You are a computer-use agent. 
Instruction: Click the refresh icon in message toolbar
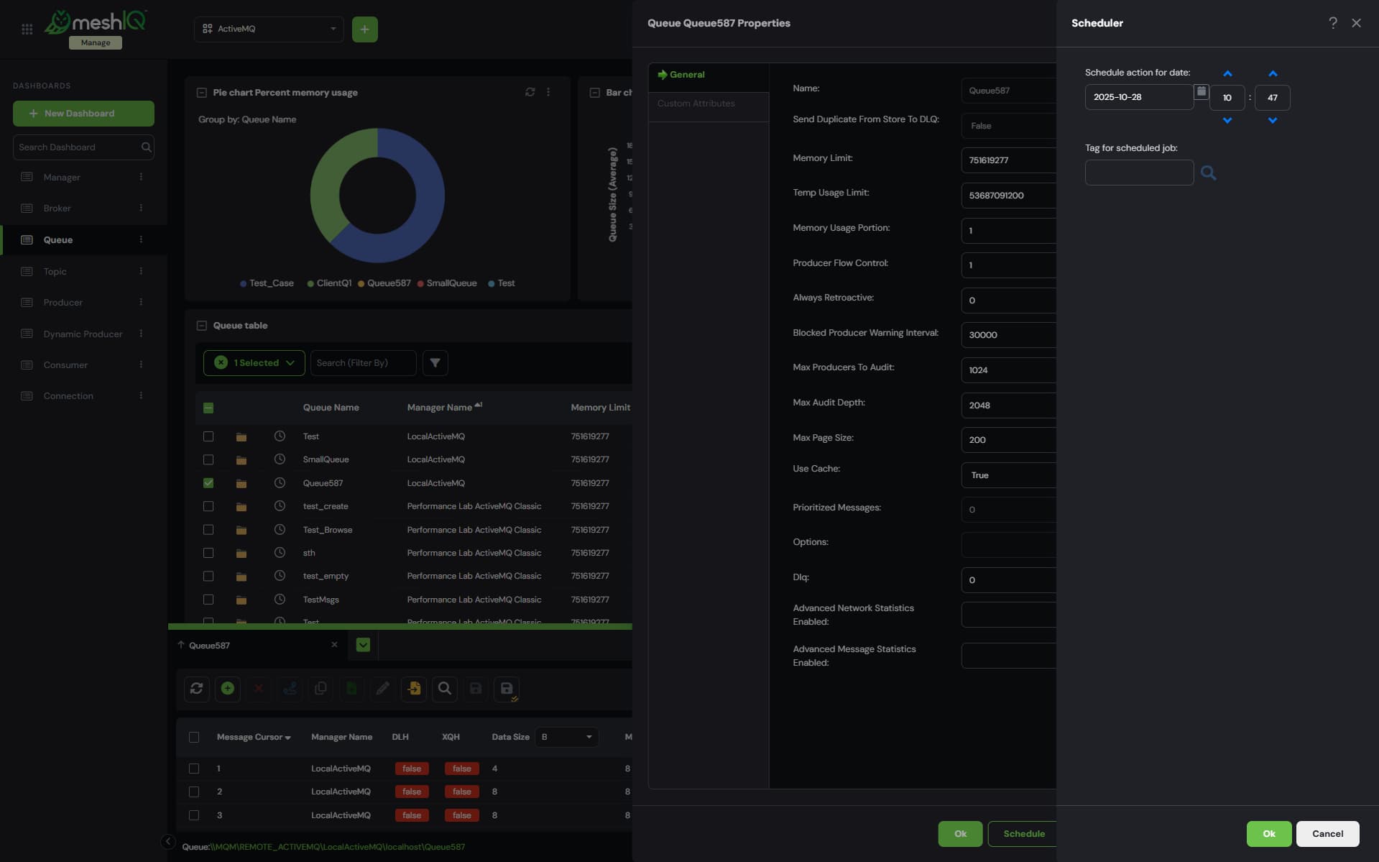coord(196,689)
